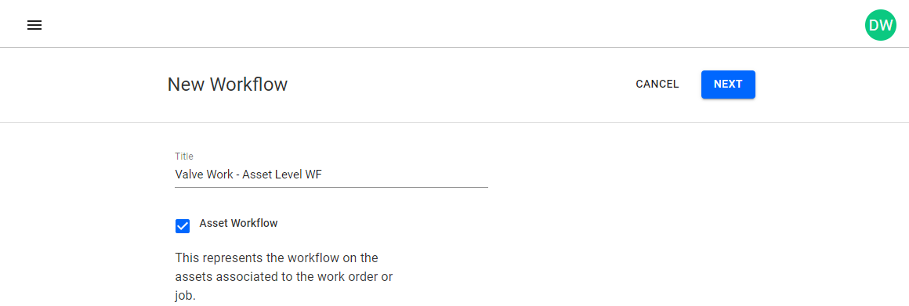Click the Asset Workflow checkbox label
Screen dimensions: 909x306
238,223
